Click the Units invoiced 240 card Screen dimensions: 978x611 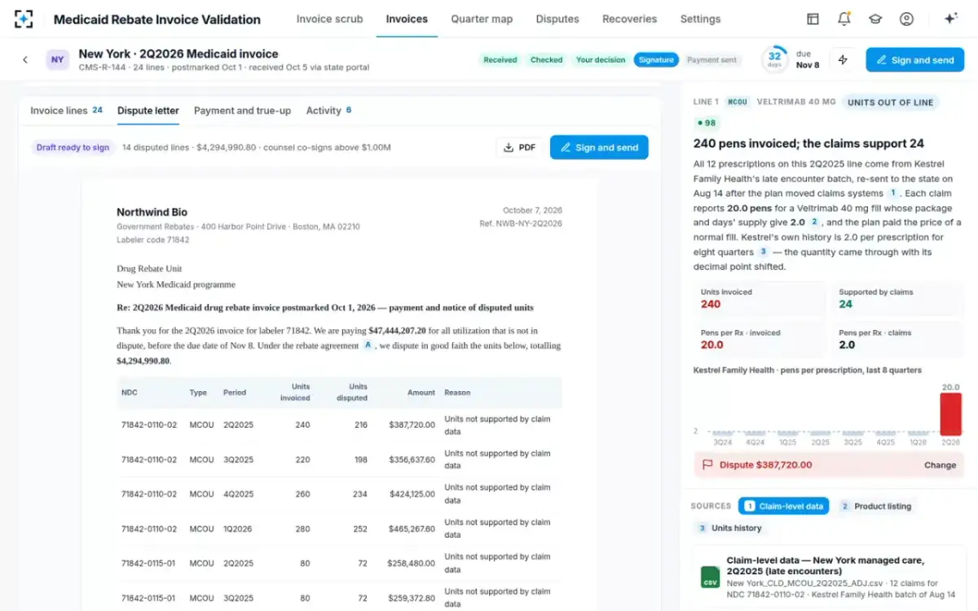click(x=760, y=298)
